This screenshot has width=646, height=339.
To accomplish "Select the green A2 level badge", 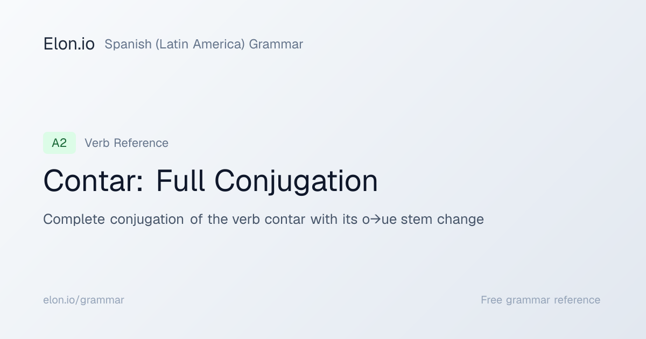I will 59,143.
